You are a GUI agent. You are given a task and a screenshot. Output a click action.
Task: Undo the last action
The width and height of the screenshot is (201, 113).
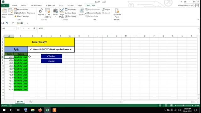pos(7,23)
